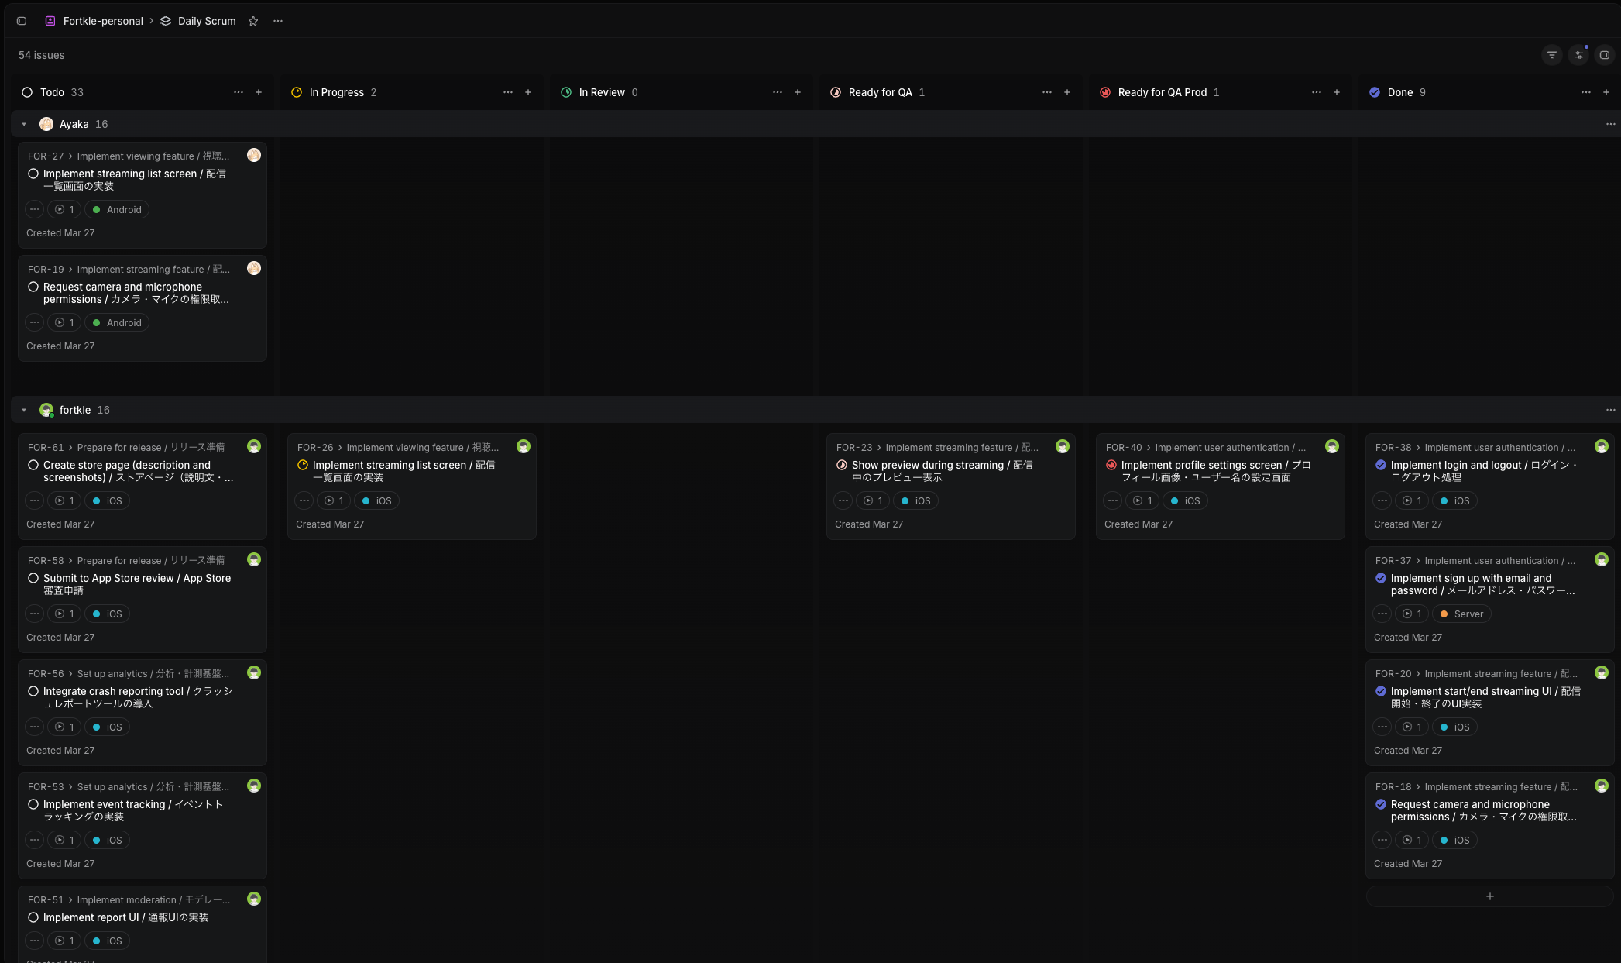Viewport: 1621px width, 963px height.
Task: Open In Progress column options menu
Action: click(x=508, y=92)
